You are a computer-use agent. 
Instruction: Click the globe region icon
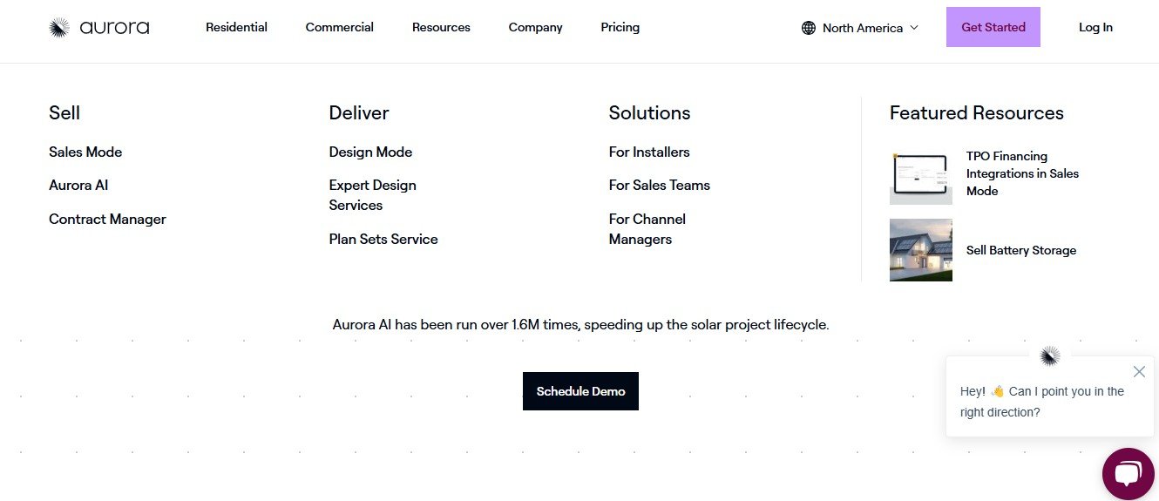[x=809, y=28]
